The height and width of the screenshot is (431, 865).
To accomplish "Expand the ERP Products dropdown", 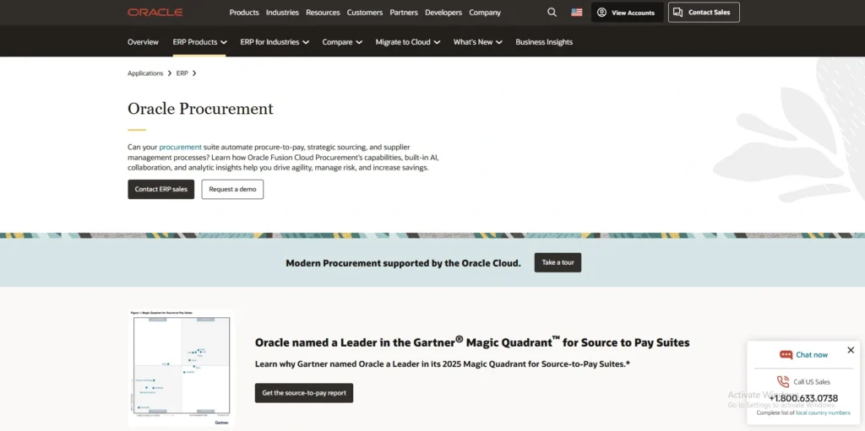I will coord(199,42).
